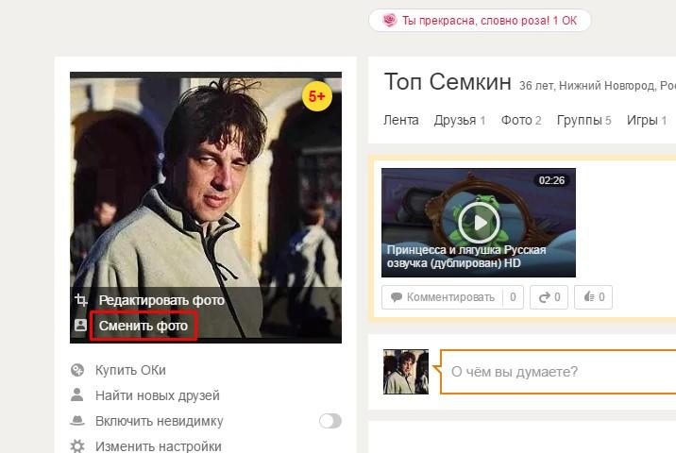This screenshot has height=453, width=676.
Task: Click the Класс like button under the video
Action: click(x=593, y=297)
